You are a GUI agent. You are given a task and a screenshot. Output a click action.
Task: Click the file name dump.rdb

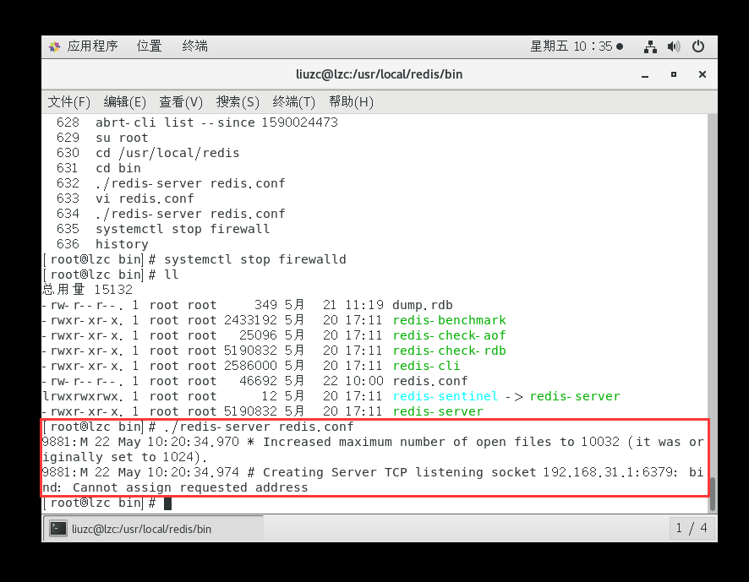[x=423, y=305]
